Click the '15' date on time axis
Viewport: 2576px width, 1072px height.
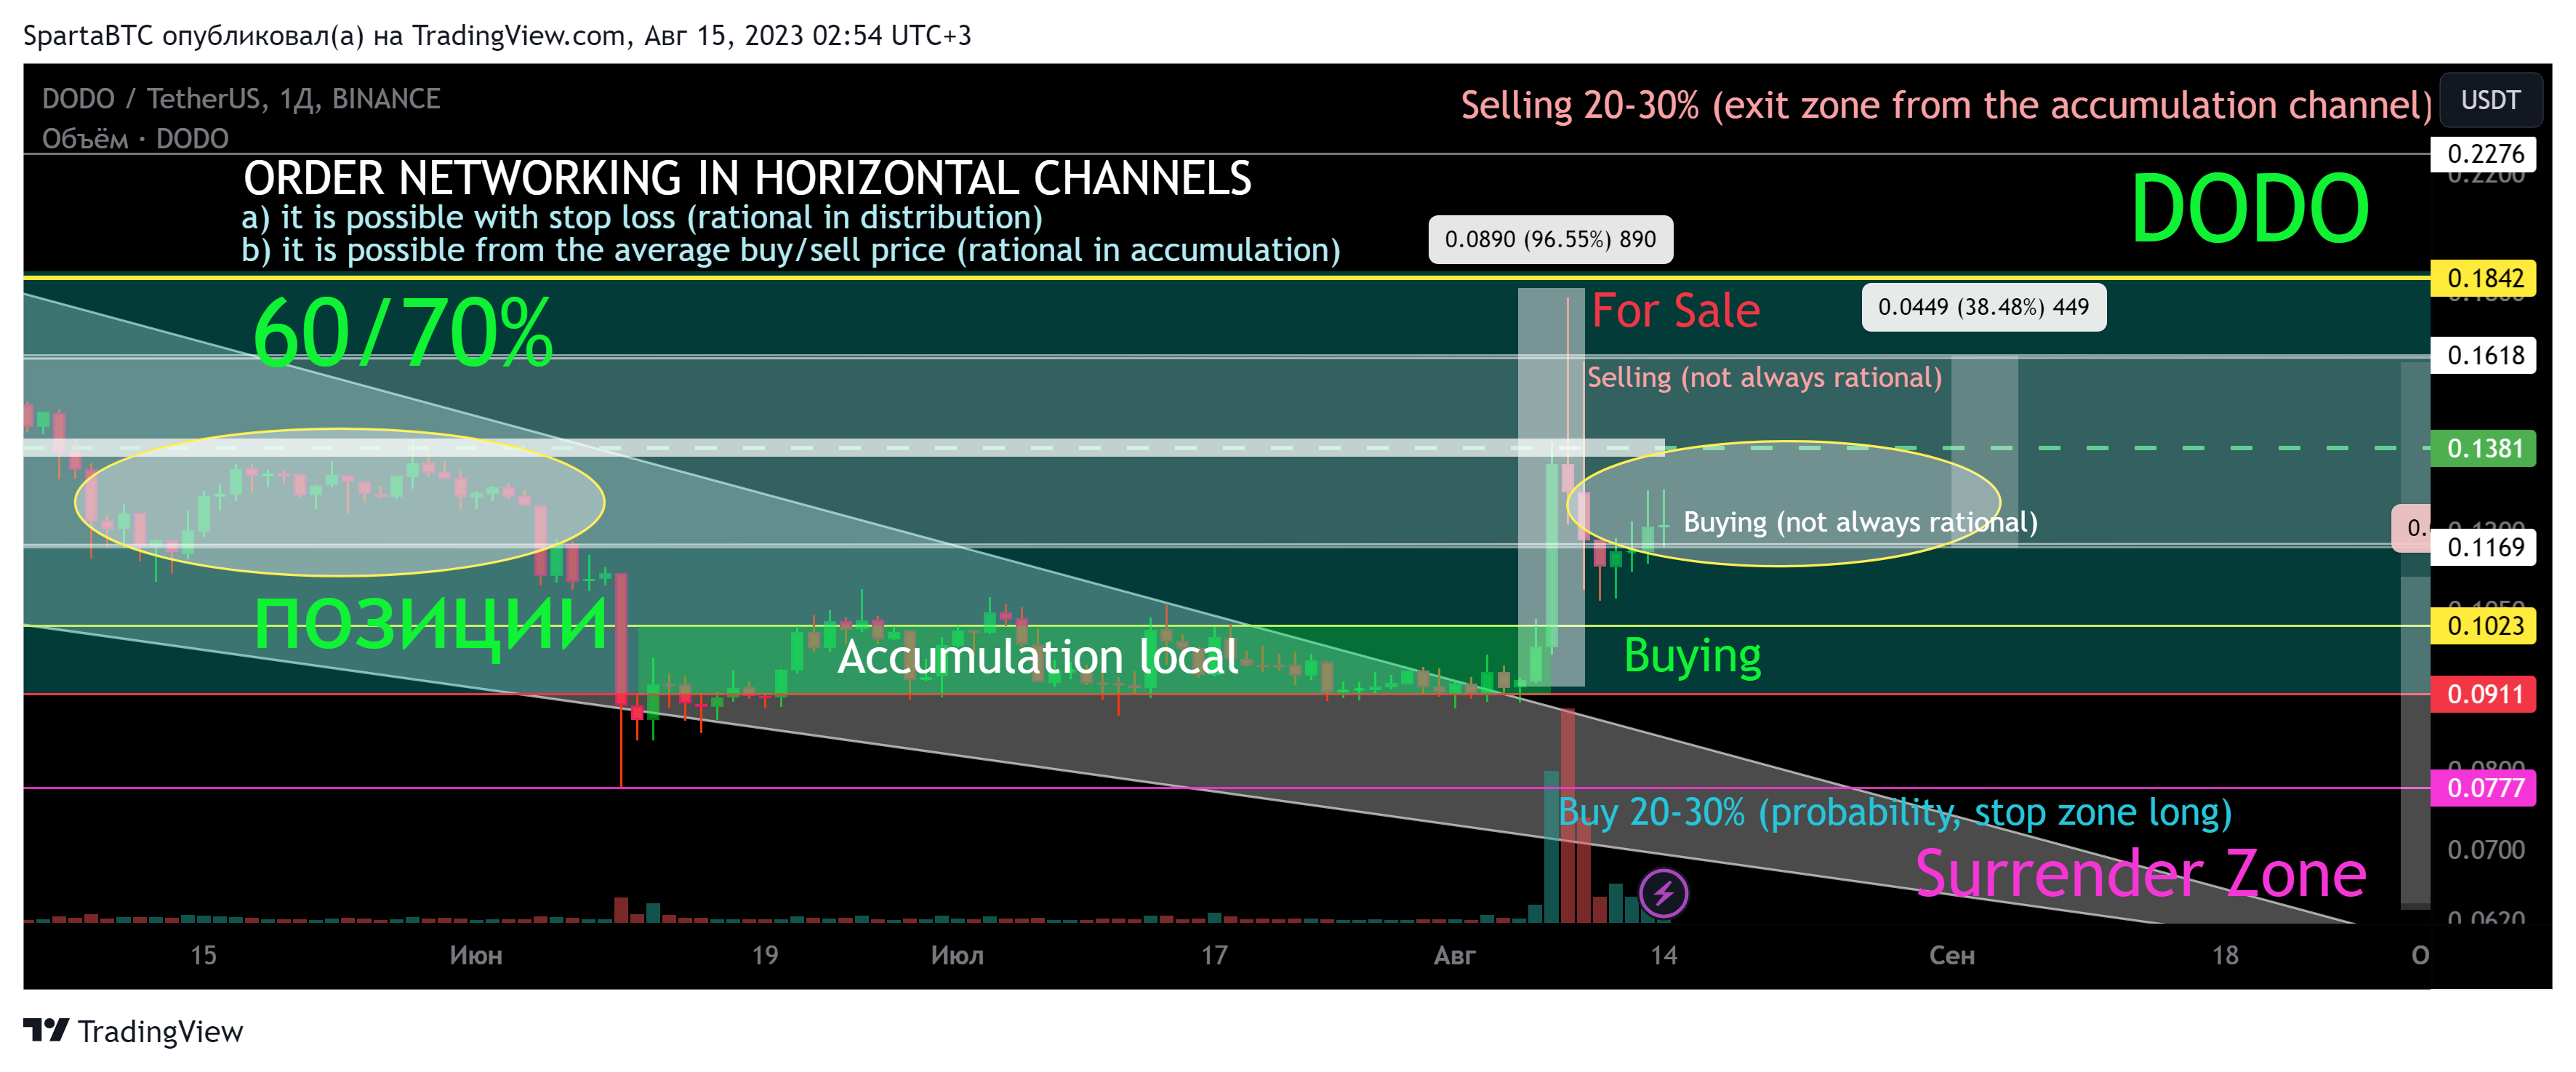pos(203,955)
